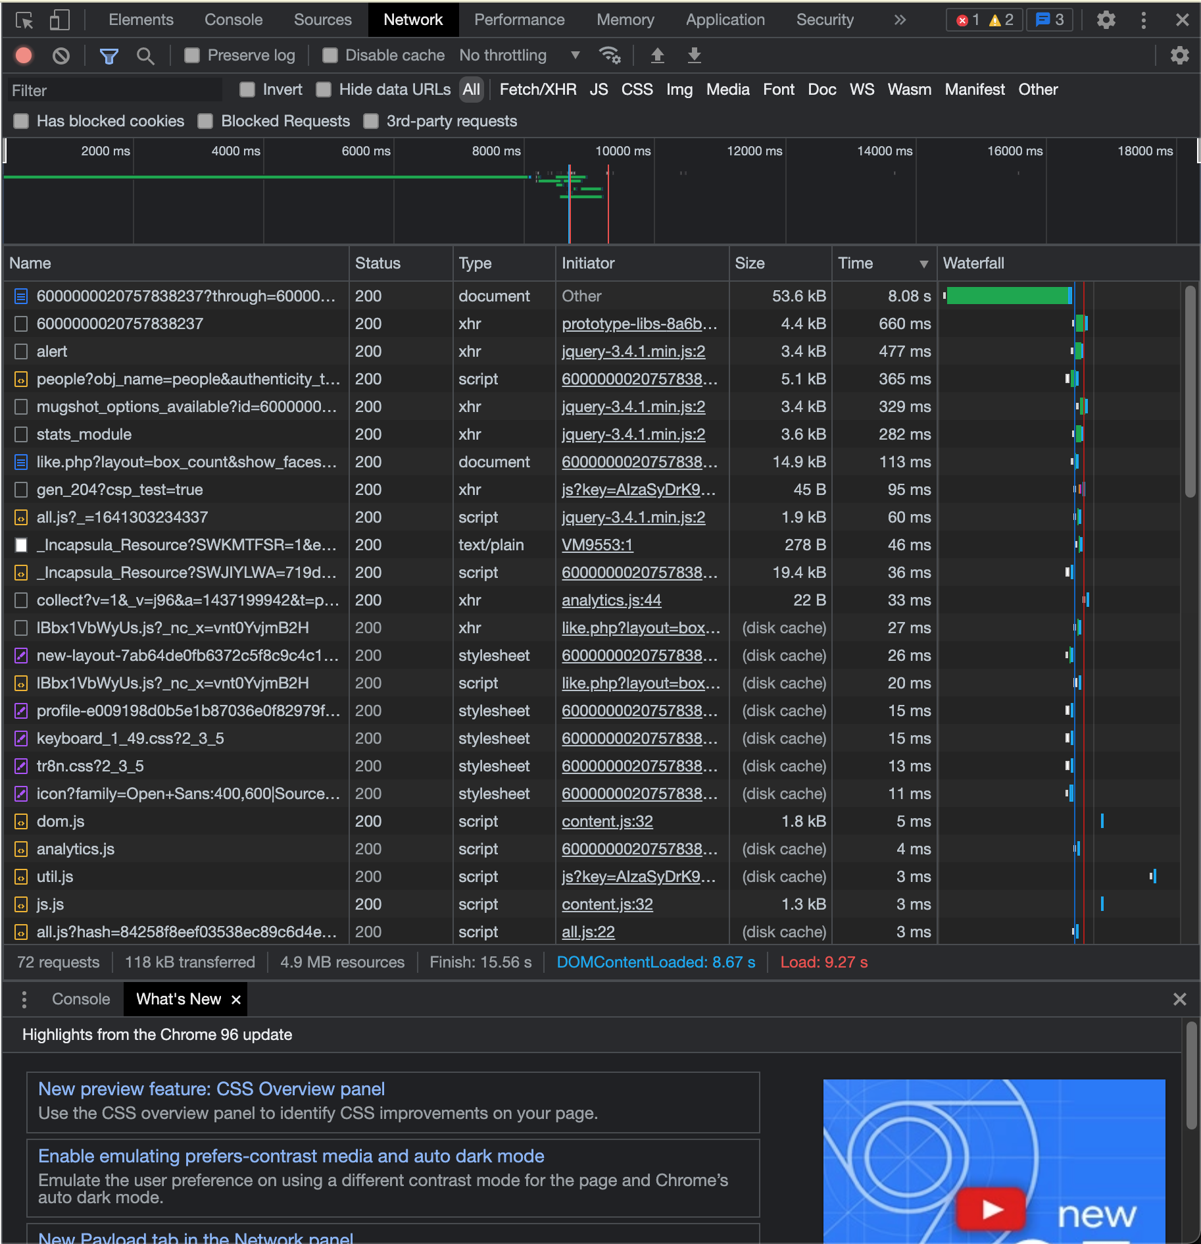Filter requests by Fetch/XHR type
1201x1244 pixels.
tap(537, 90)
